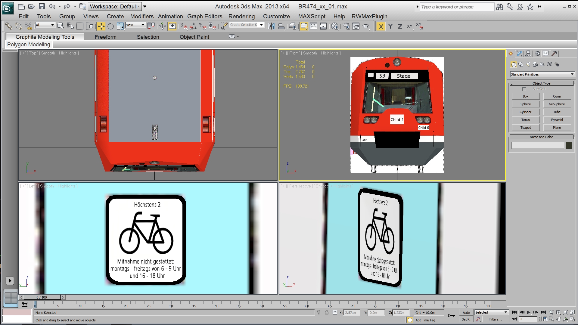
Task: Click the Mirror tool icon
Action: point(271,26)
